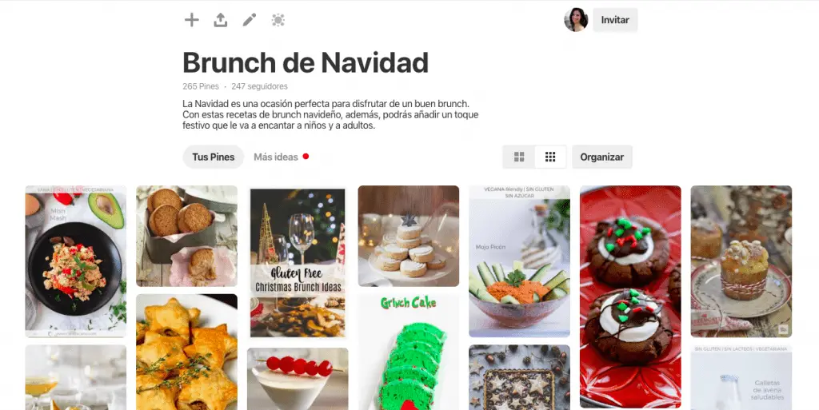Screen dimensions: 819x410
Task: Select the Tus Pines tab
Action: tap(213, 157)
